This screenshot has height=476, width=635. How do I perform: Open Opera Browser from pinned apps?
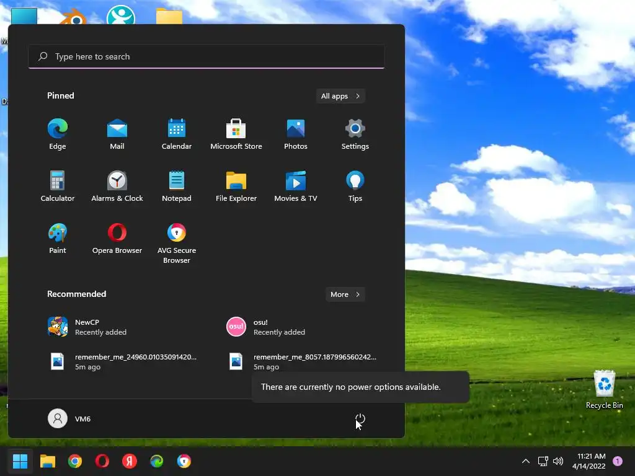(x=117, y=239)
